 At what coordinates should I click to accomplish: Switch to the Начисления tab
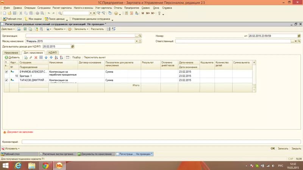[11, 53]
